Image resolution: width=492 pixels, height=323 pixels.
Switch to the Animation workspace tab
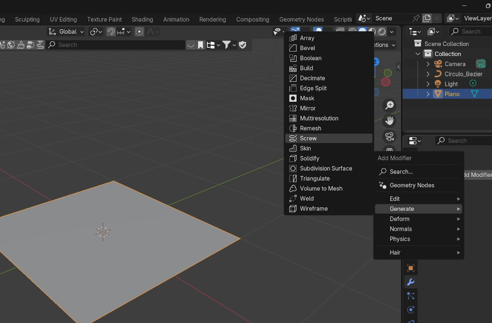pos(176,19)
